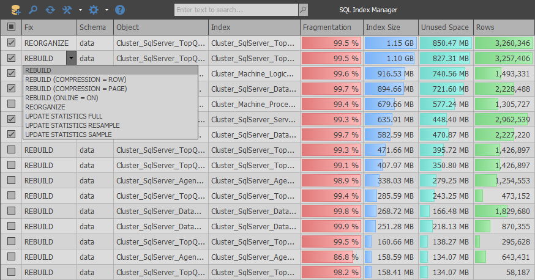
Task: Sort by Unused Space column header
Action: pyautogui.click(x=446, y=28)
